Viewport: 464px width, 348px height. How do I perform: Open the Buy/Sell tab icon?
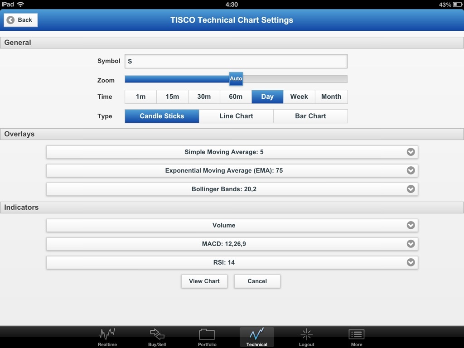point(157,334)
